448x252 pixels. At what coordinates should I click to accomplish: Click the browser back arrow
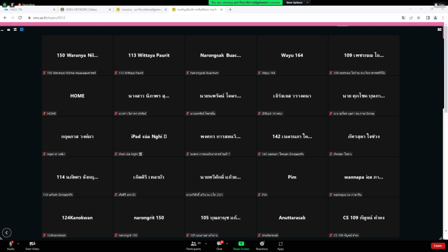pyautogui.click(x=5, y=17)
